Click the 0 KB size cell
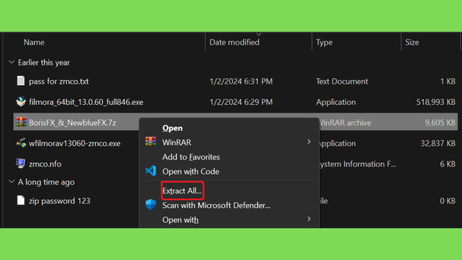 click(x=448, y=201)
